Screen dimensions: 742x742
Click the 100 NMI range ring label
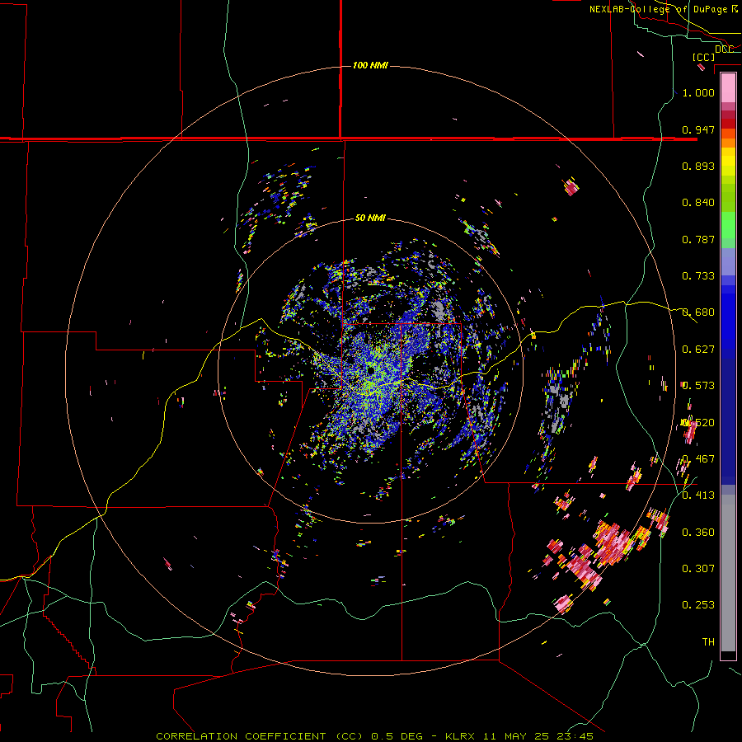point(370,65)
